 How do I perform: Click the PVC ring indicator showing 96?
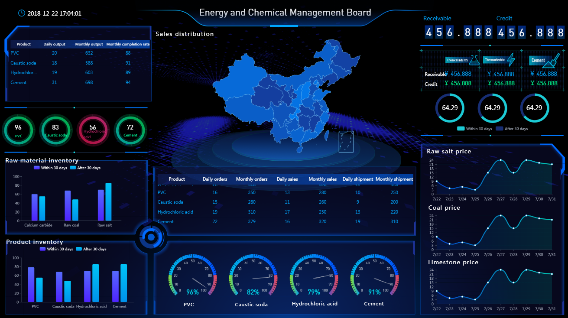[x=18, y=130]
